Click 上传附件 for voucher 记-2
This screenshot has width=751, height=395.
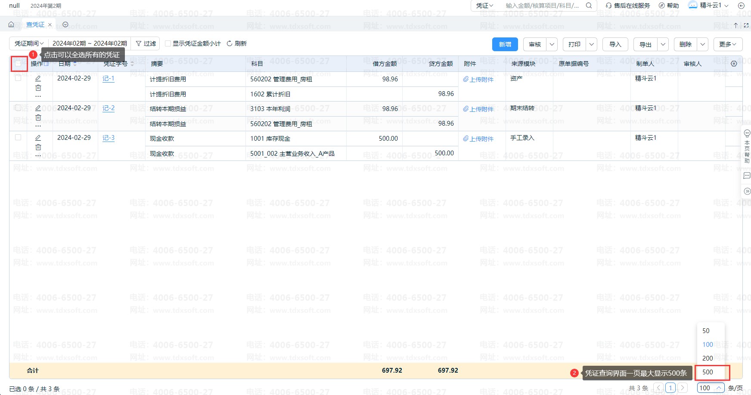[x=478, y=109]
